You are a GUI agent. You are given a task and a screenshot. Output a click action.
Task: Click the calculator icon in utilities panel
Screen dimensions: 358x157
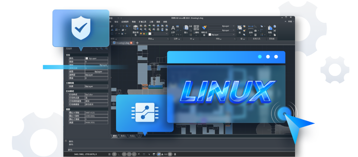coord(256,35)
